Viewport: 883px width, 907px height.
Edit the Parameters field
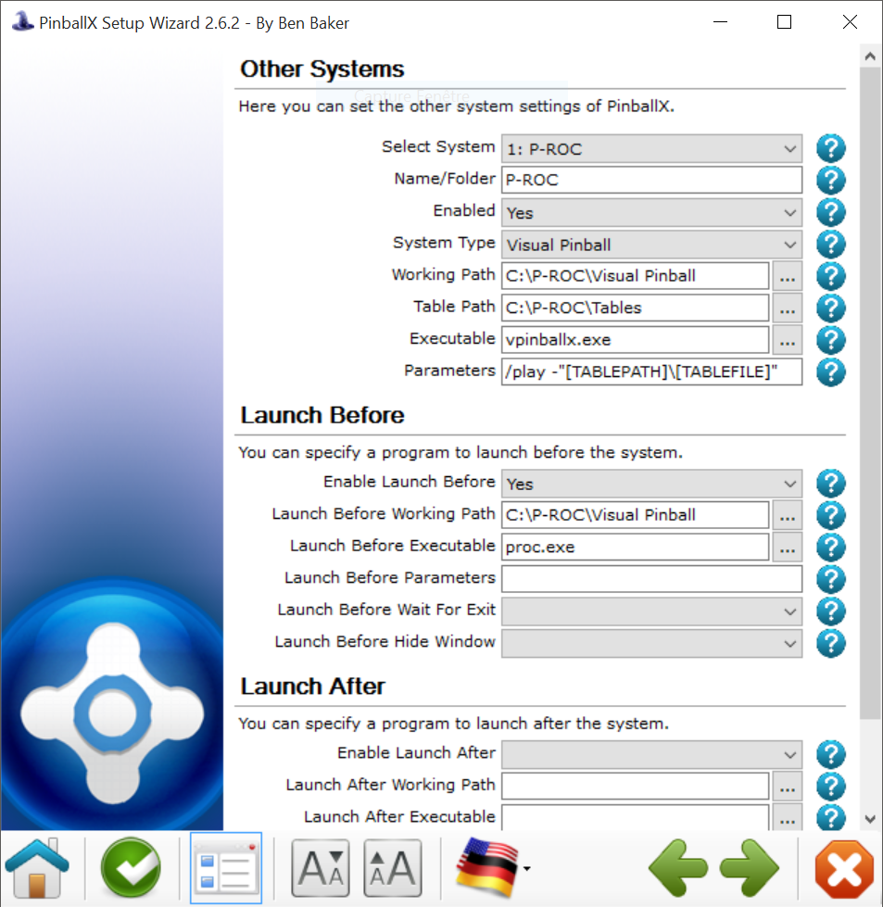[651, 372]
